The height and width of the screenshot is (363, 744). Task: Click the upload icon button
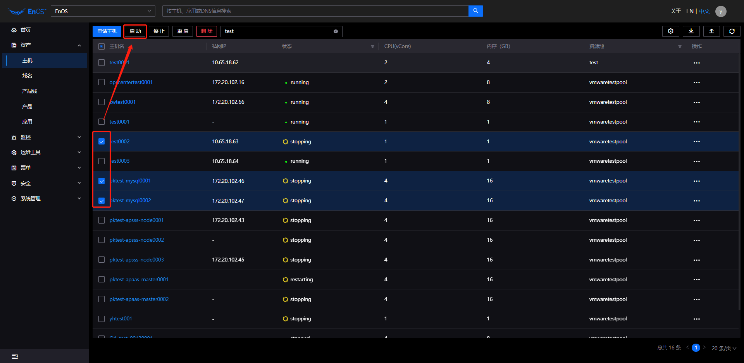pos(711,31)
